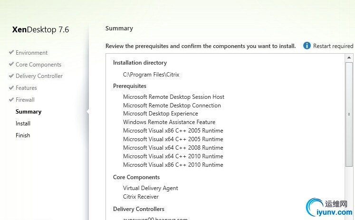Image resolution: width=355 pixels, height=220 pixels.
Task: Open the Firewall wizard step
Action: click(x=25, y=100)
